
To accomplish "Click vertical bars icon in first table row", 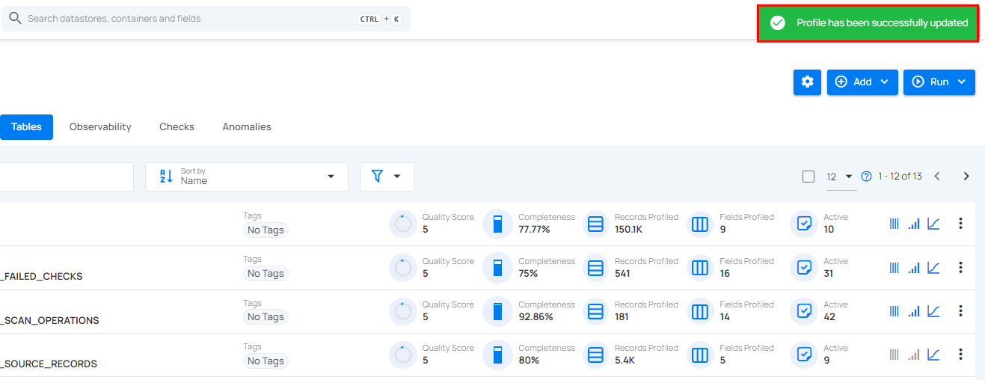I will tap(894, 224).
